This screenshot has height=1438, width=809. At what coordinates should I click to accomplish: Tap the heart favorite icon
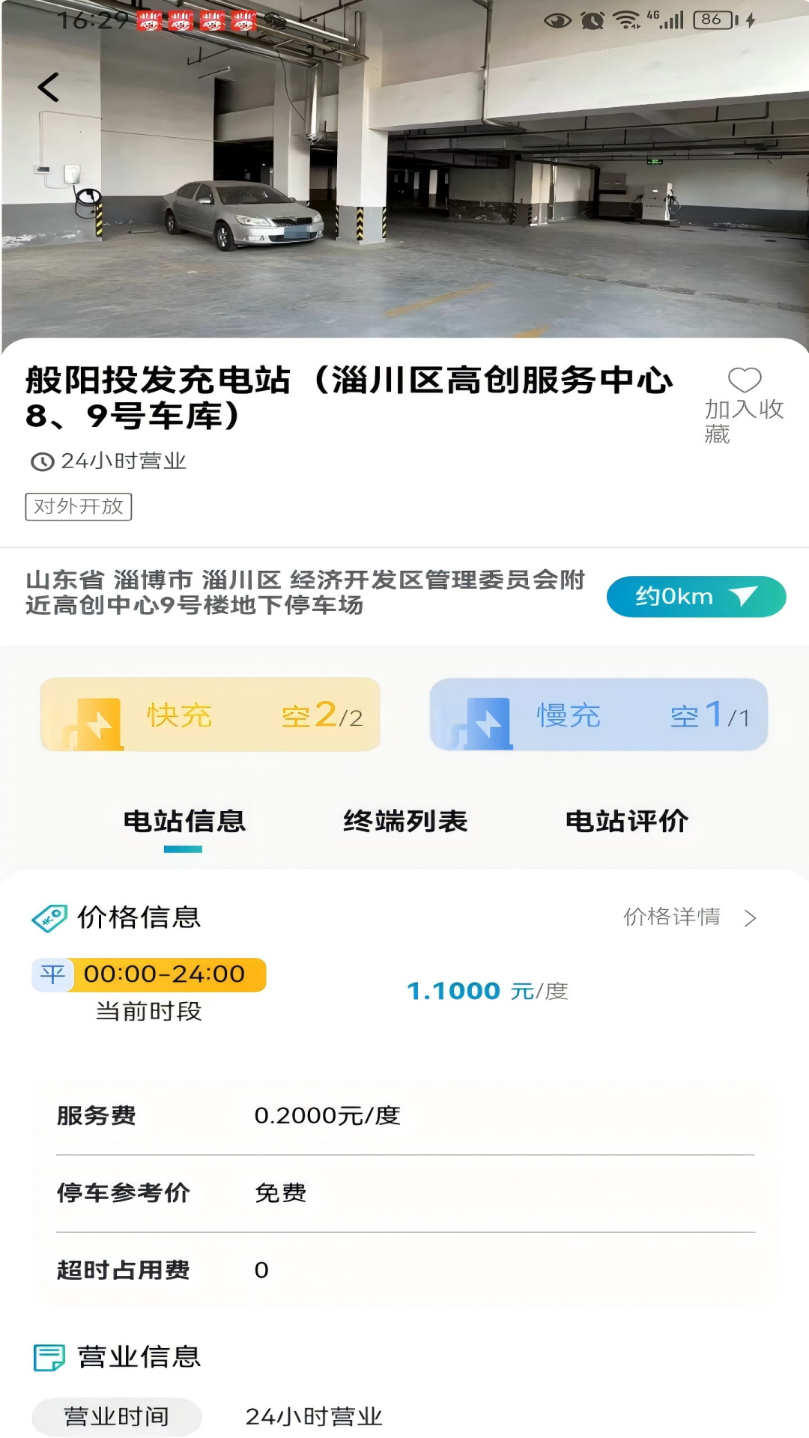click(745, 380)
